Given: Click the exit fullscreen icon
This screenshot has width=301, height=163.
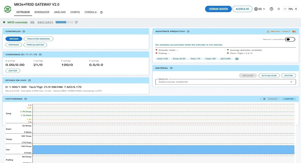Looking at the screenshot, I should (279, 9).
